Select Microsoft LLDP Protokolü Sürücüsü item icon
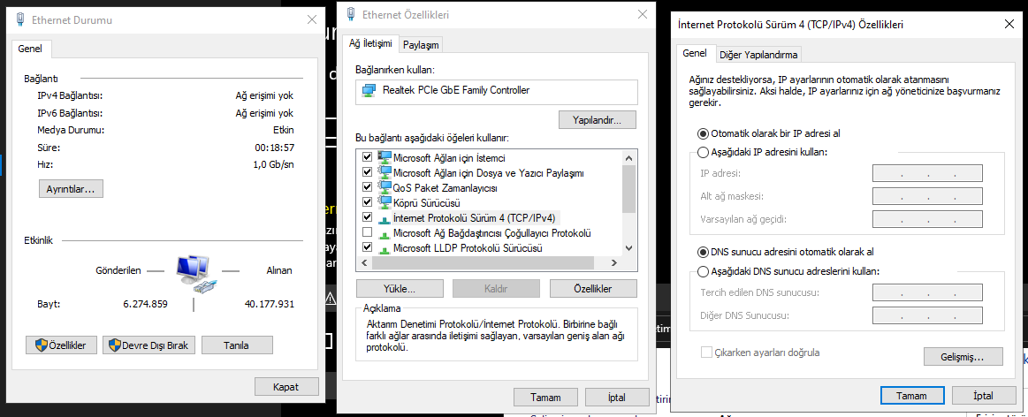This screenshot has width=1028, height=417. pyautogui.click(x=385, y=248)
